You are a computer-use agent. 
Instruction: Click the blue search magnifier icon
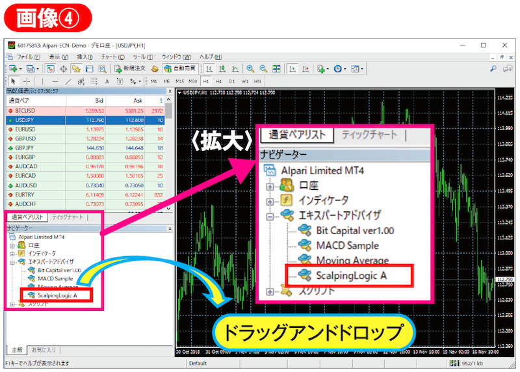[493, 69]
